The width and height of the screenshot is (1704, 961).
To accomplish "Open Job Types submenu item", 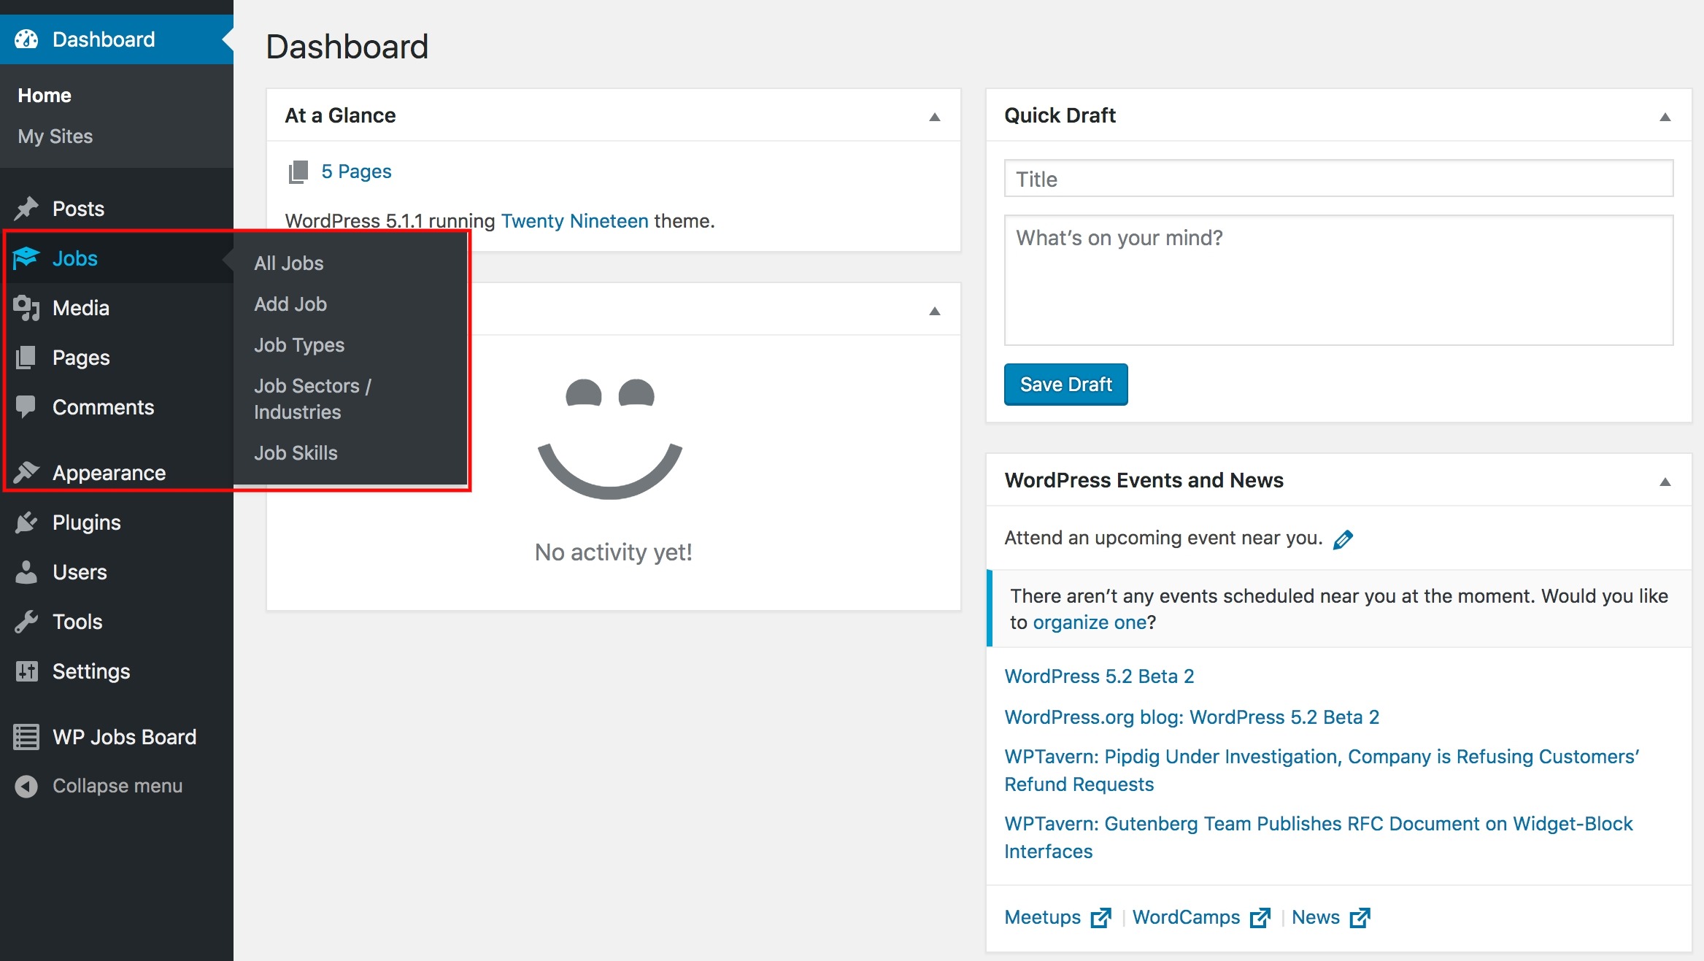I will [299, 345].
